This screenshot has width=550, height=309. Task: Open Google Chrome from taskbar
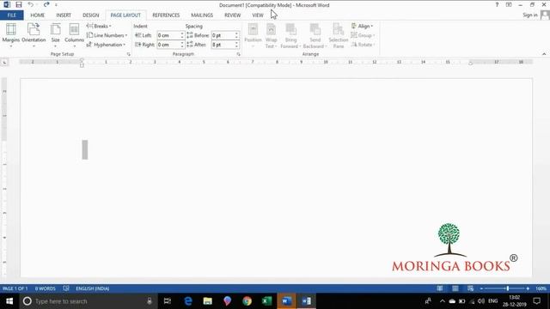(x=247, y=301)
